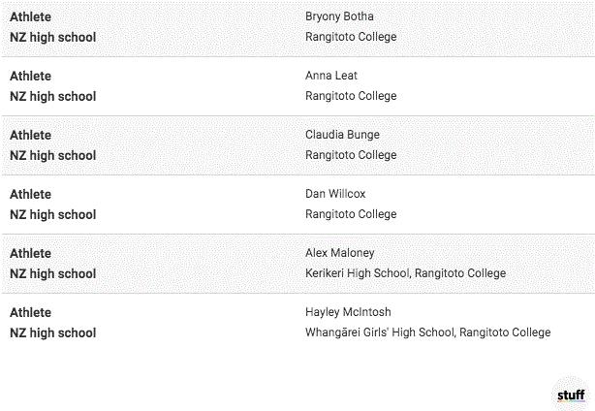Screen dimensions: 595x411
Task: Click the Athlete label beside Anna Leat
Action: 31,76
